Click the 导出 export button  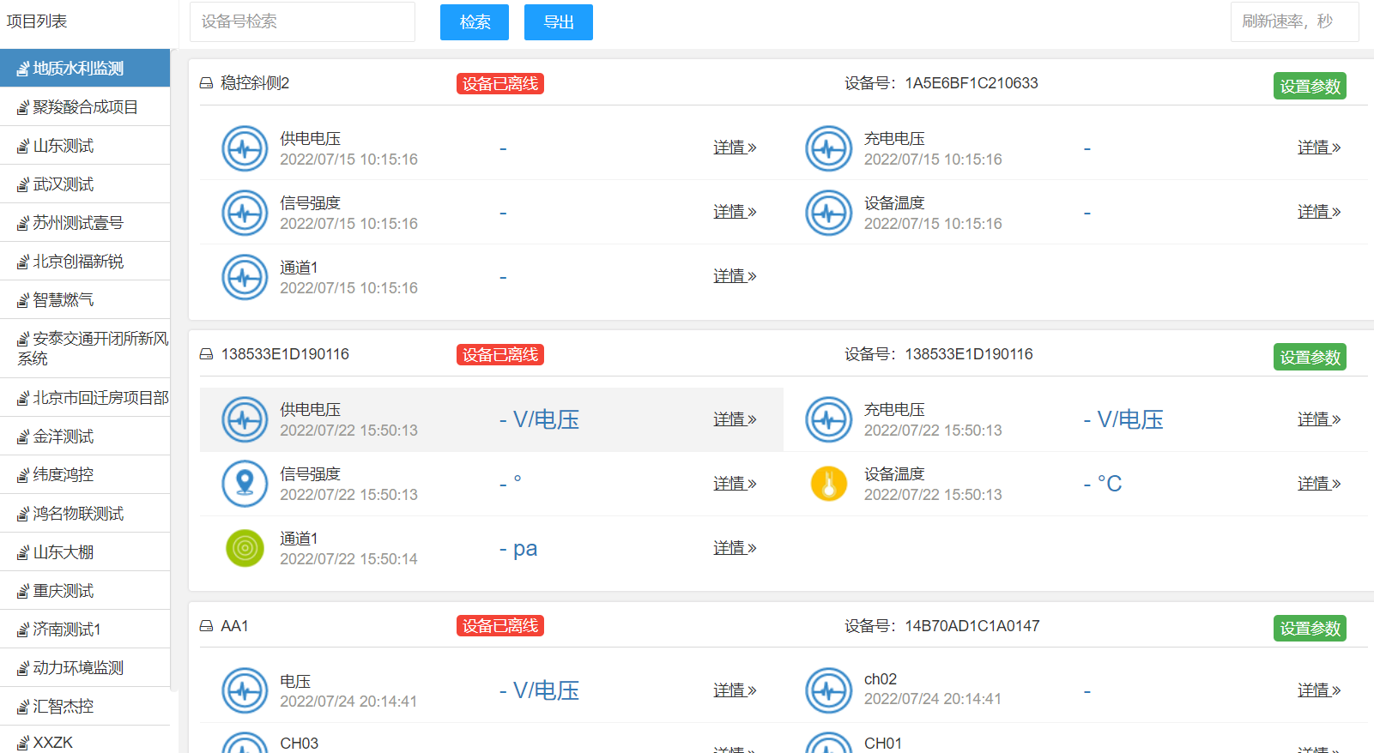click(559, 22)
